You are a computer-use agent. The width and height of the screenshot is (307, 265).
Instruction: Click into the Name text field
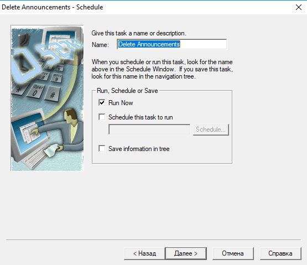point(171,44)
